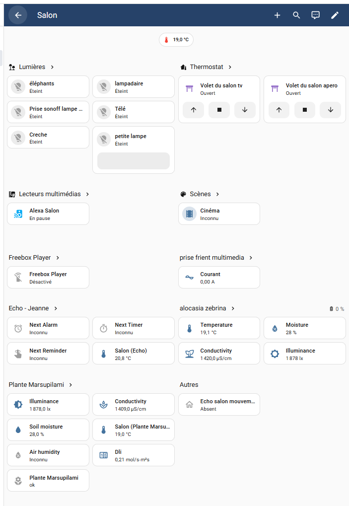This screenshot has height=506, width=349.
Task: Stop the Volet du salon apero
Action: point(305,110)
